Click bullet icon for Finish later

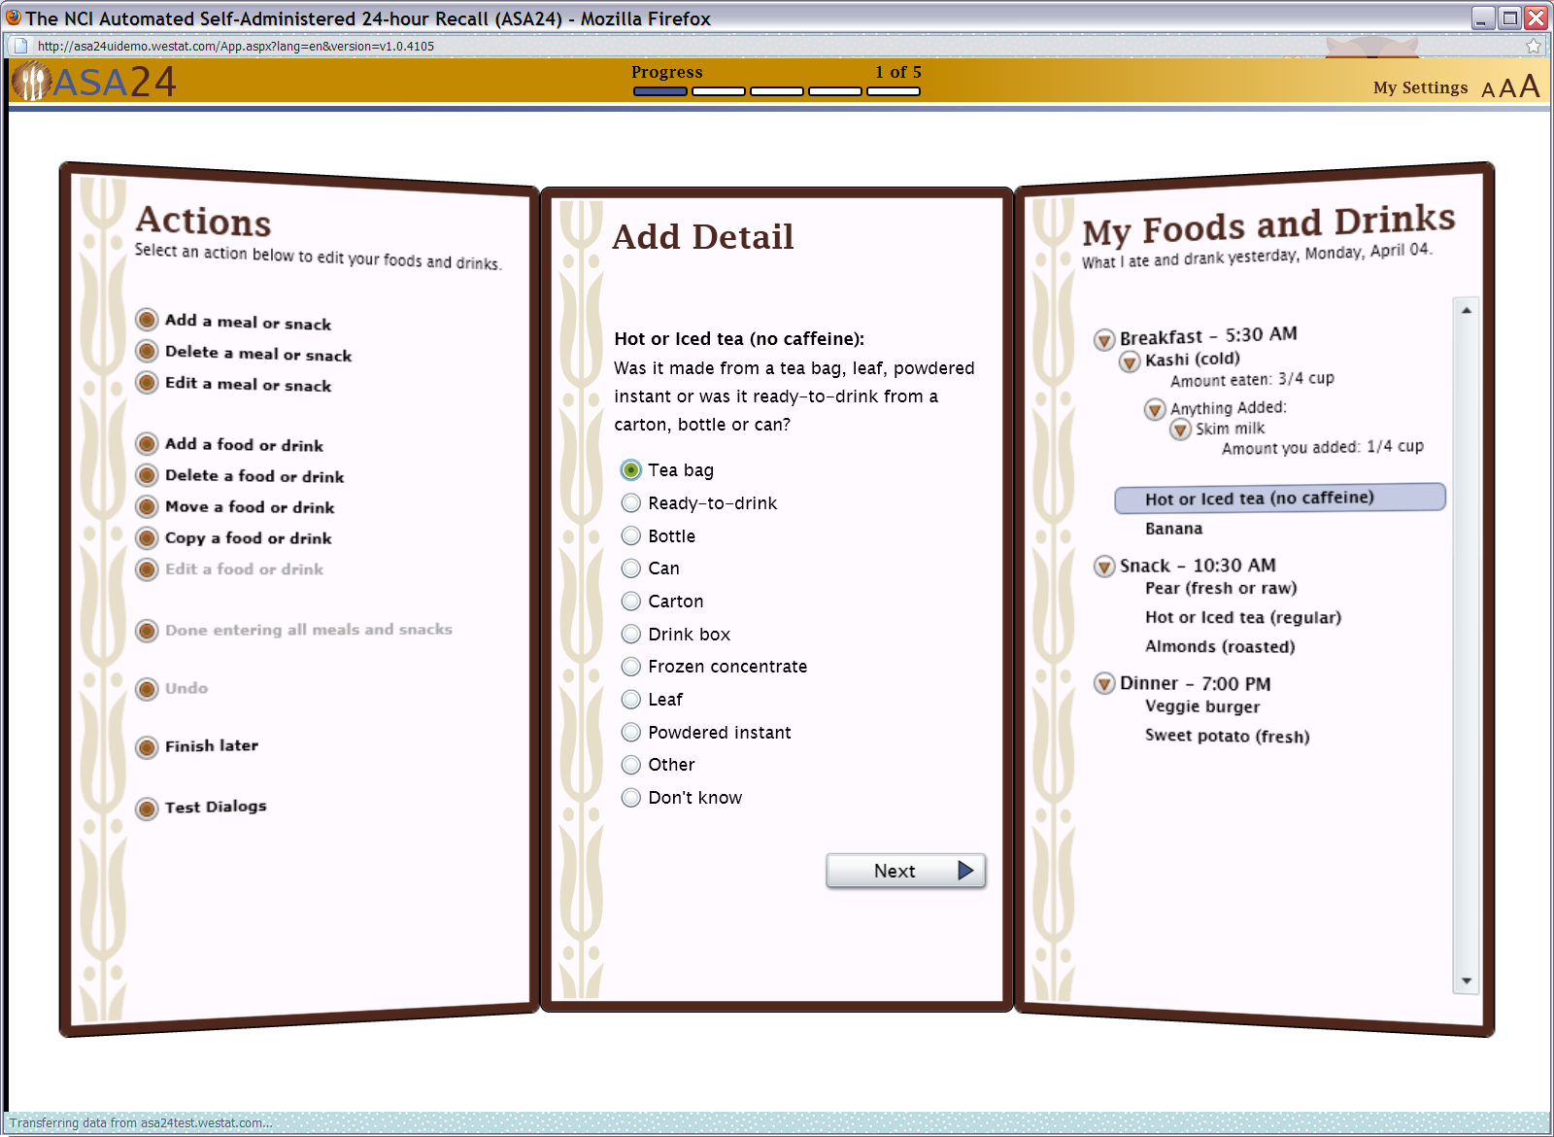[147, 747]
